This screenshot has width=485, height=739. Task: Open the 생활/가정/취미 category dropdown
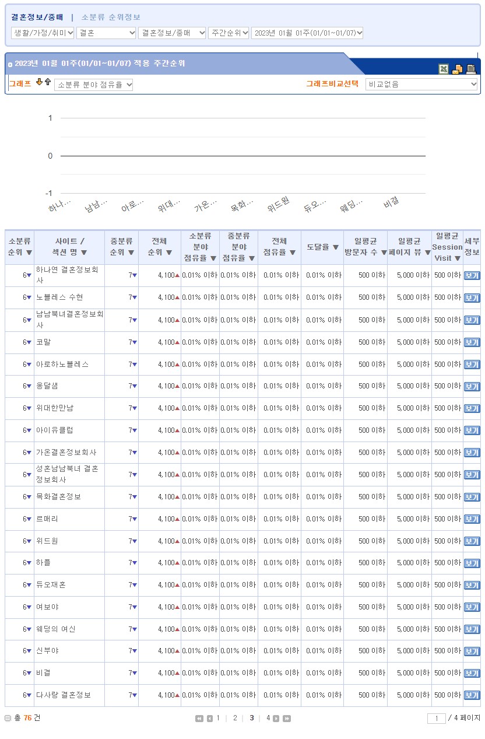tap(43, 33)
